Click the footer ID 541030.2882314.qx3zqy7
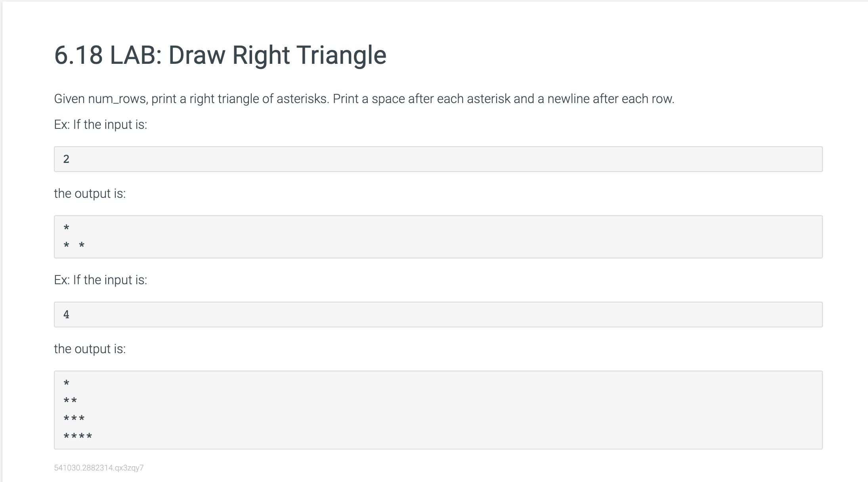The image size is (868, 482). [x=99, y=468]
